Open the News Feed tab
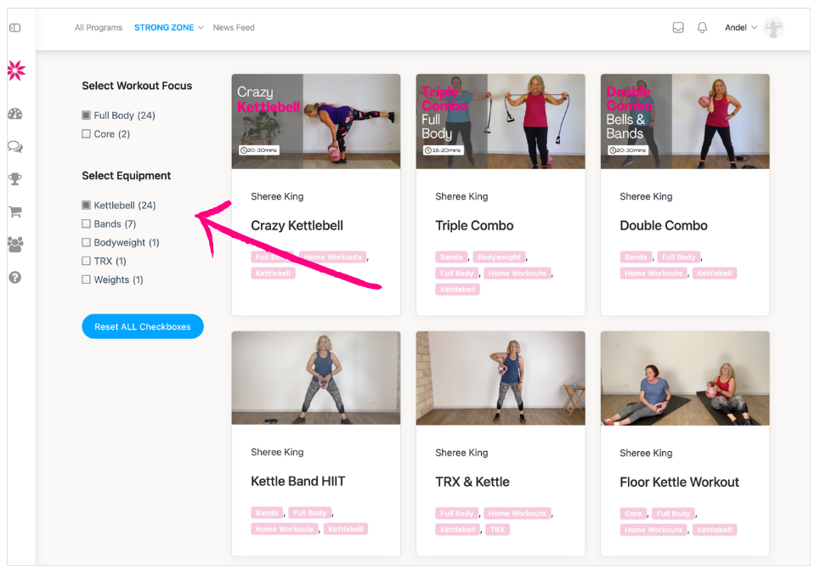Image resolution: width=820 pixels, height=576 pixels. [x=234, y=28]
